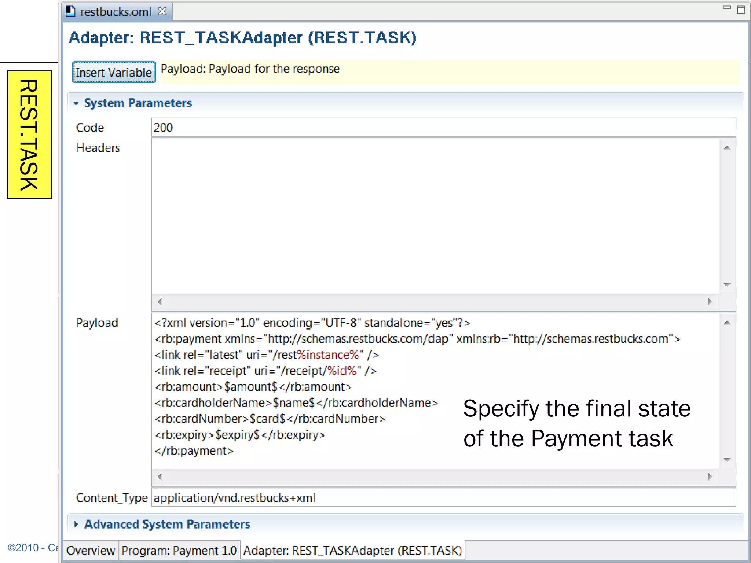This screenshot has height=563, width=751.
Task: Click inside the Headers text area
Action: (x=436, y=216)
